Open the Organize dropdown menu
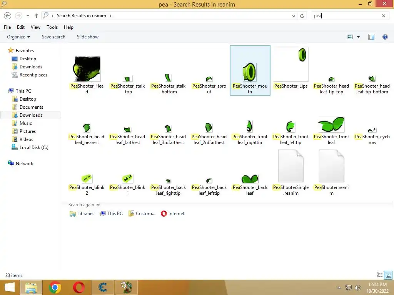394x295 pixels. point(18,37)
